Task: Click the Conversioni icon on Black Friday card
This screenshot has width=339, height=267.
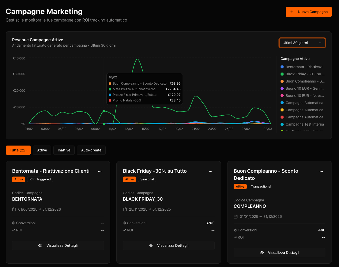Action: [x=125, y=223]
